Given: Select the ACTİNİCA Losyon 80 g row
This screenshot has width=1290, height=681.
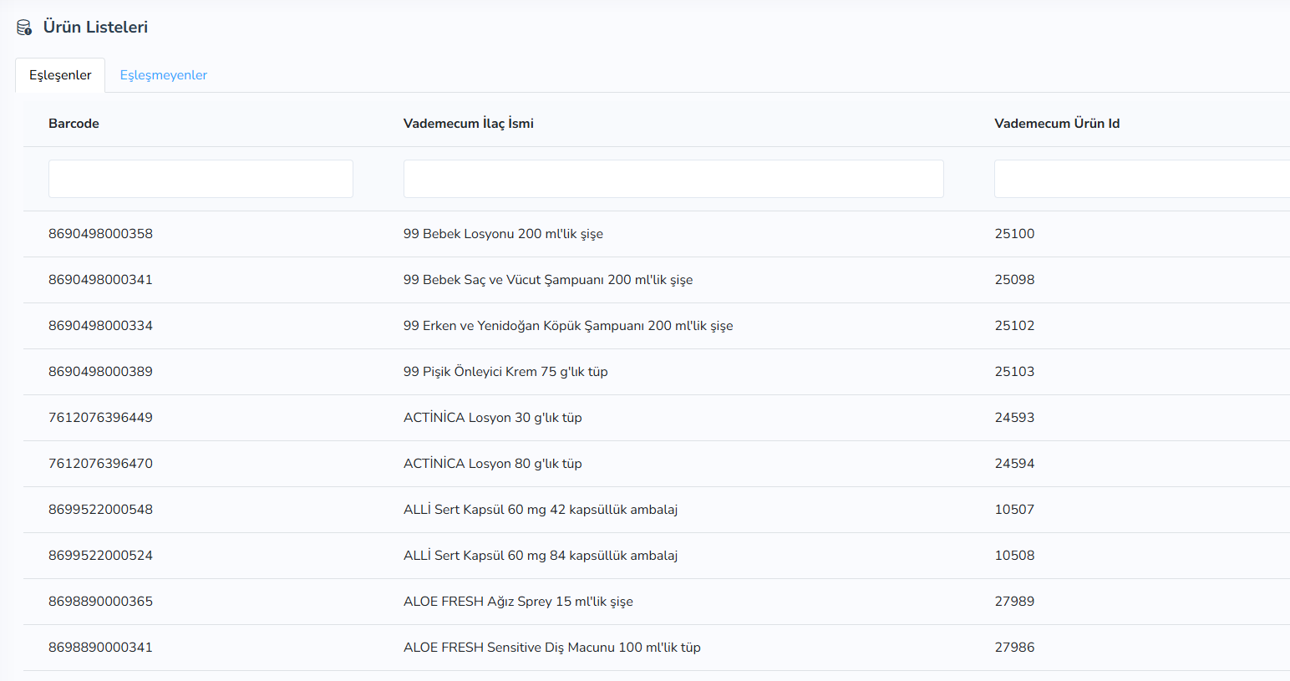Looking at the screenshot, I should coord(657,464).
